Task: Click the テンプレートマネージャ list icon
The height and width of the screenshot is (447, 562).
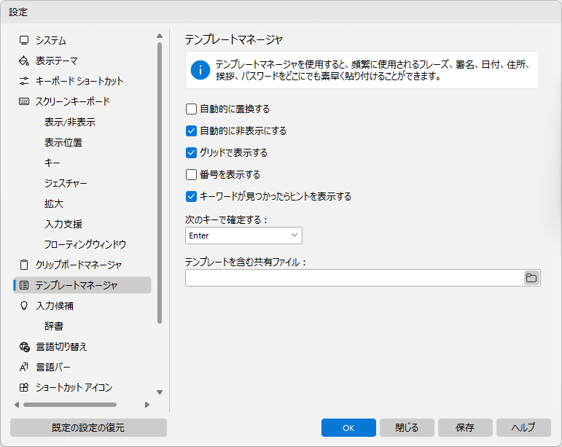Action: [x=24, y=285]
